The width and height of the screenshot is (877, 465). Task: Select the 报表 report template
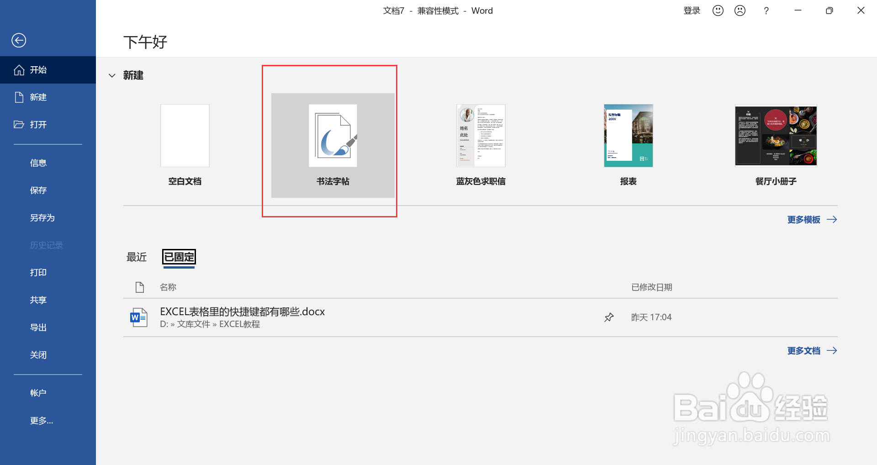click(x=629, y=145)
